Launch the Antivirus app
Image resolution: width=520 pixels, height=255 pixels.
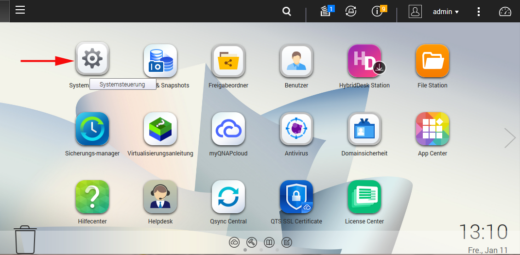click(x=296, y=129)
